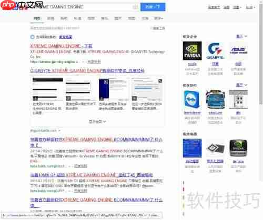Expand the 相关软件 panel with 展开
Image resolution: width=263 pixels, height=220 pixels.
[241, 85]
